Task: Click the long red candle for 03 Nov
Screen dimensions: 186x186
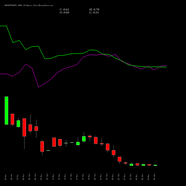Action: pos(24,127)
